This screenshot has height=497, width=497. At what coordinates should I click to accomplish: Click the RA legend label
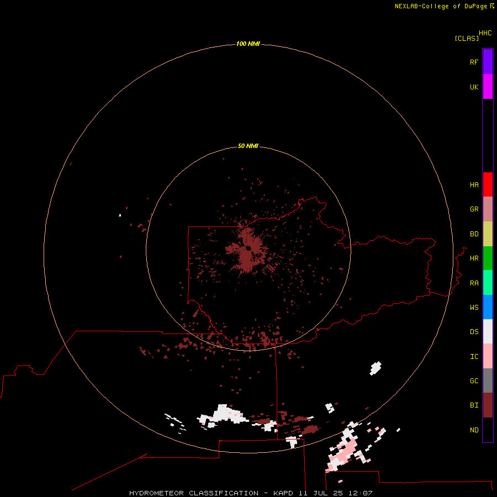474,283
